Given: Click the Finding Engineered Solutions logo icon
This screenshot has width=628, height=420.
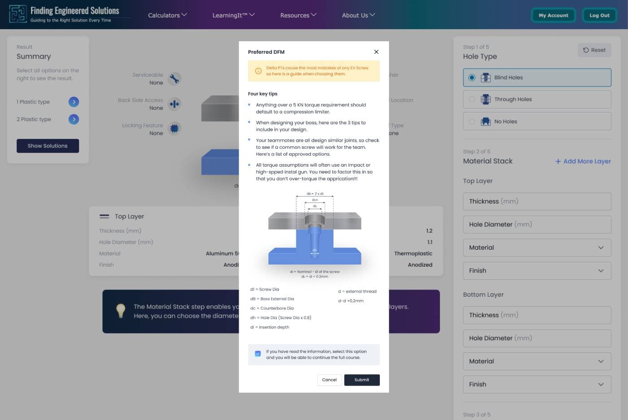Looking at the screenshot, I should [x=18, y=14].
